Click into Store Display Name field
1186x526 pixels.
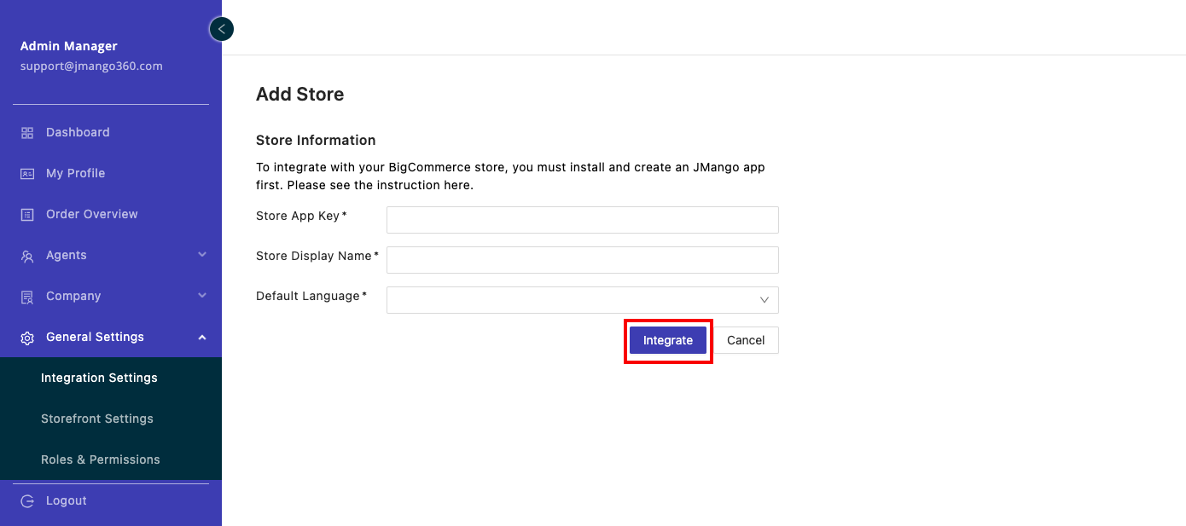click(582, 260)
